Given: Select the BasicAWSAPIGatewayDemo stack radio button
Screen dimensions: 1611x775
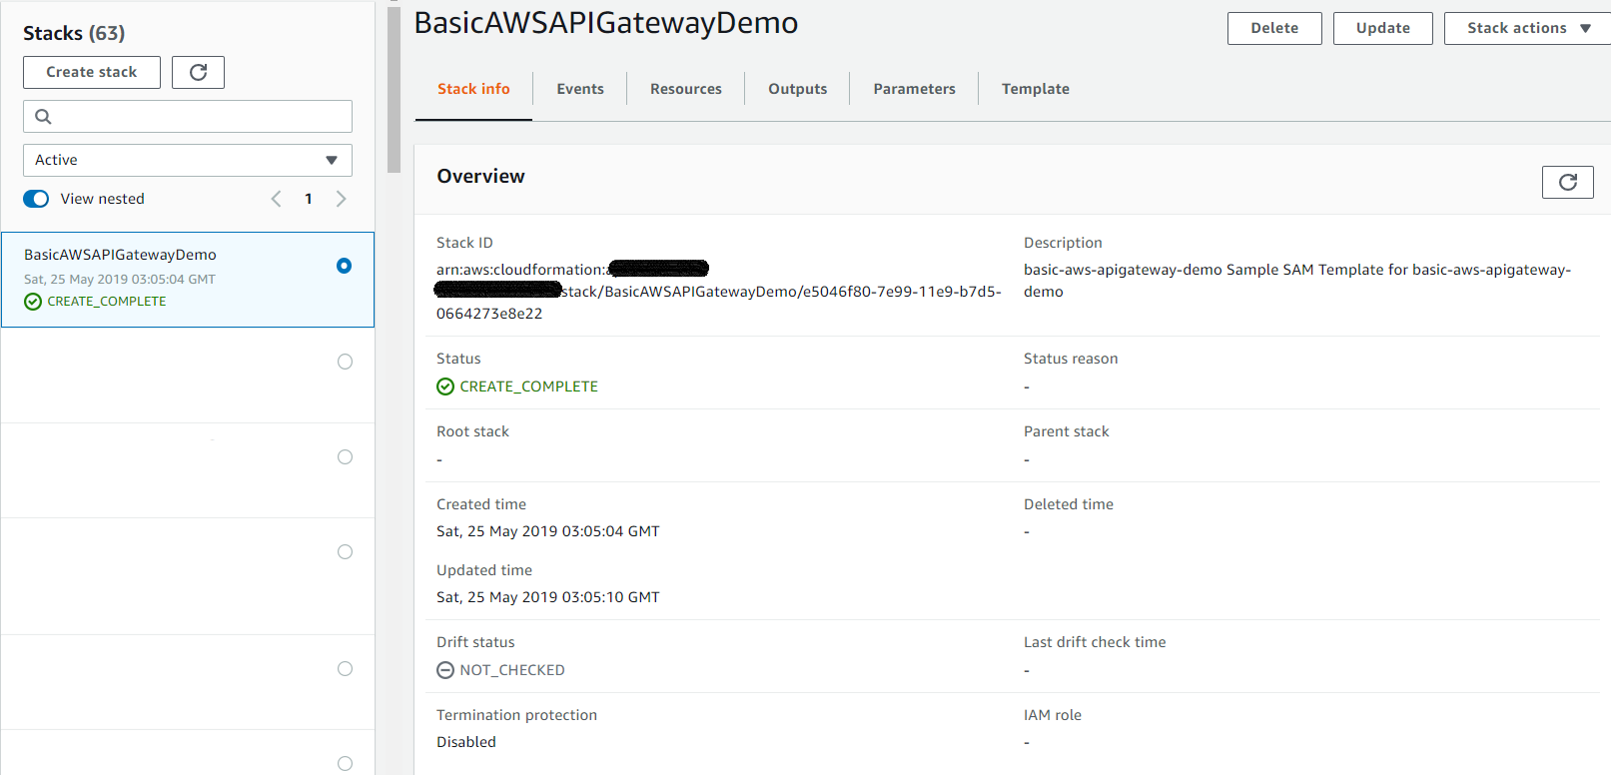Looking at the screenshot, I should pos(344,266).
